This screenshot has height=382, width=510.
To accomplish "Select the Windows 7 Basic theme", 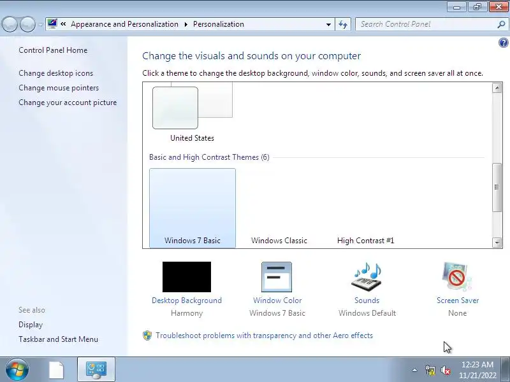I will tap(193, 208).
